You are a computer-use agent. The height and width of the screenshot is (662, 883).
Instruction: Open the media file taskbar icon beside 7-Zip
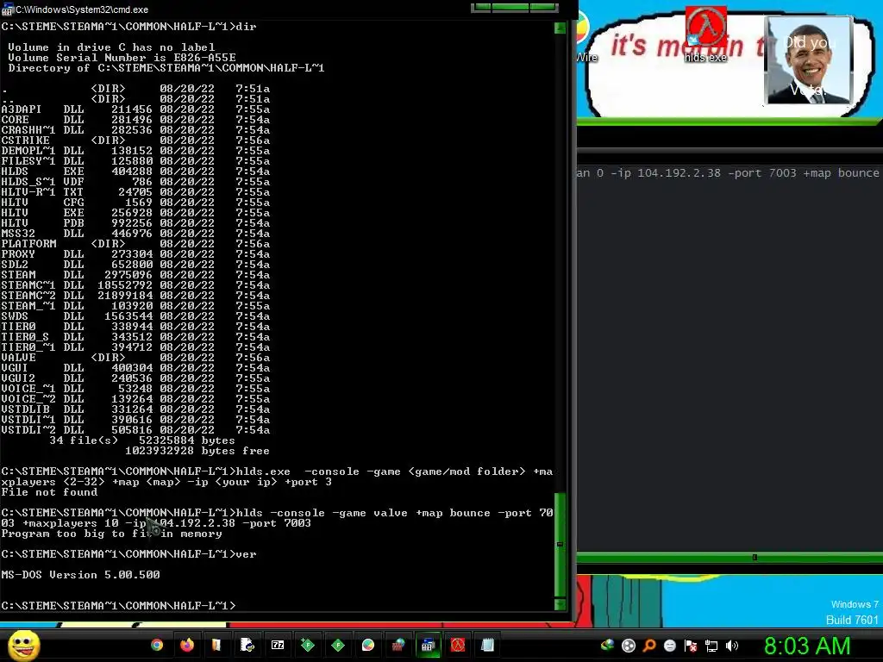[247, 645]
